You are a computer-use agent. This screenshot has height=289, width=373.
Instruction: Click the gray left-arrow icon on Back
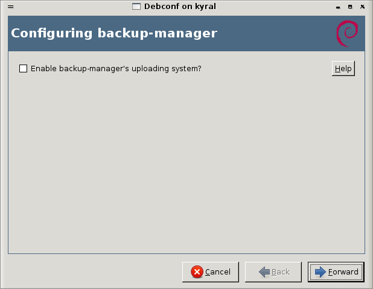pos(264,272)
